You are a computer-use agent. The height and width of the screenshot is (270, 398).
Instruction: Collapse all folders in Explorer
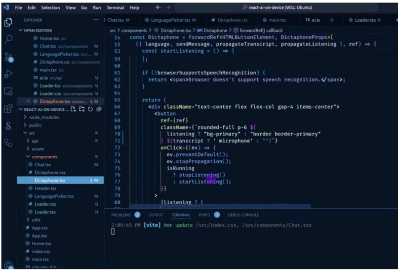(99, 109)
